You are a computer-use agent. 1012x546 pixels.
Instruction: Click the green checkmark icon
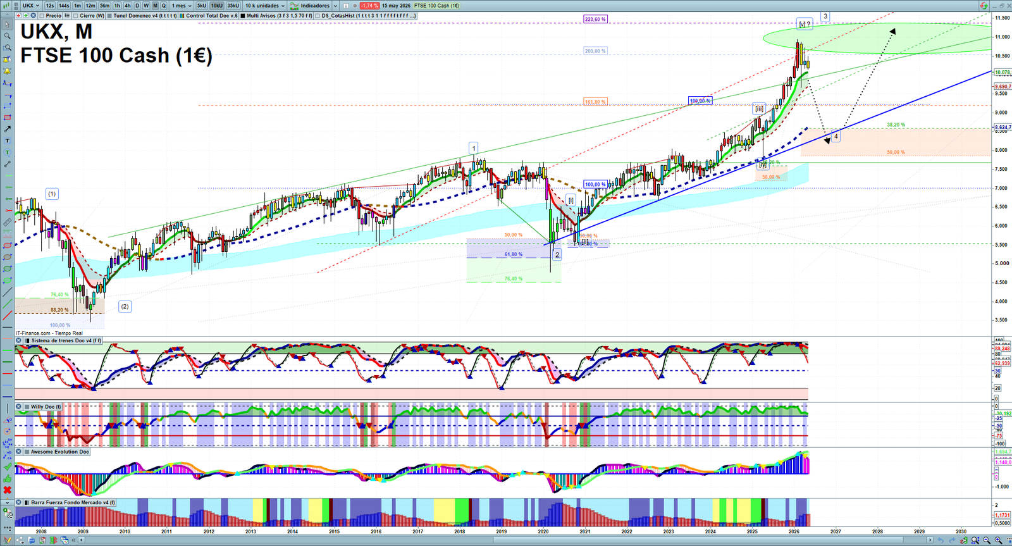7,466
